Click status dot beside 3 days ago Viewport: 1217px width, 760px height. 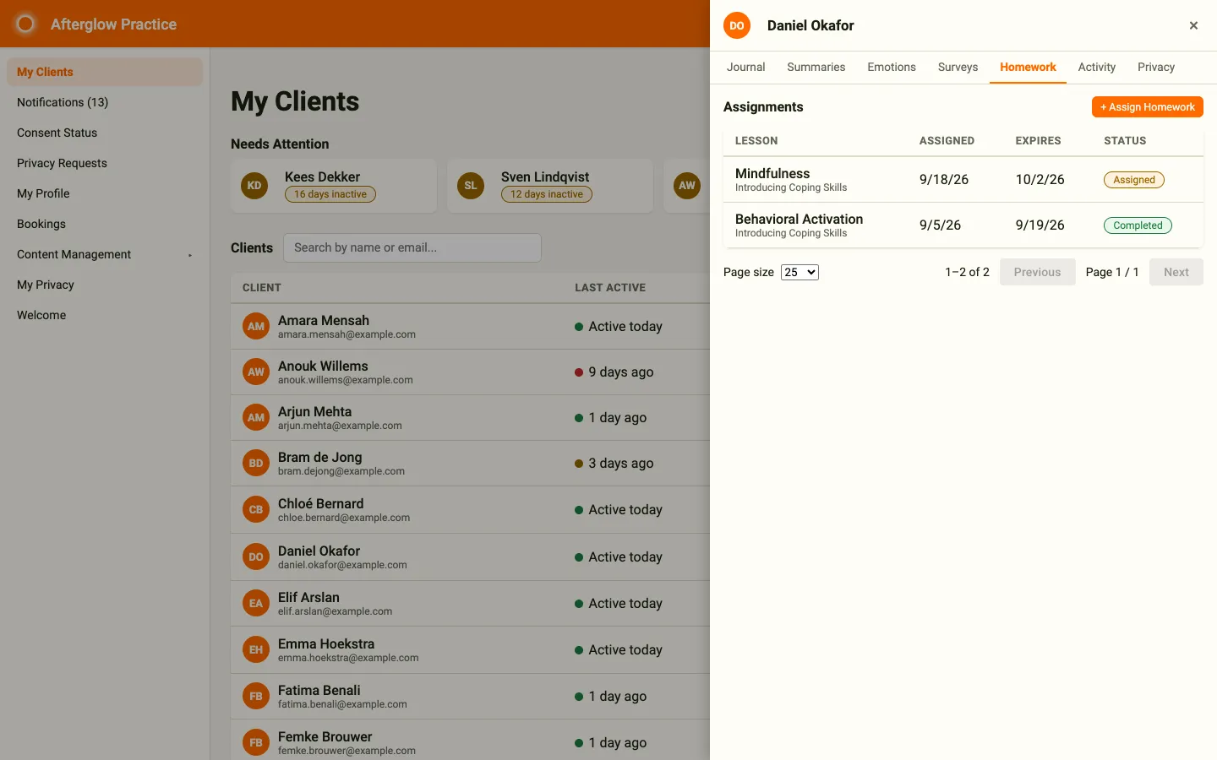579,464
